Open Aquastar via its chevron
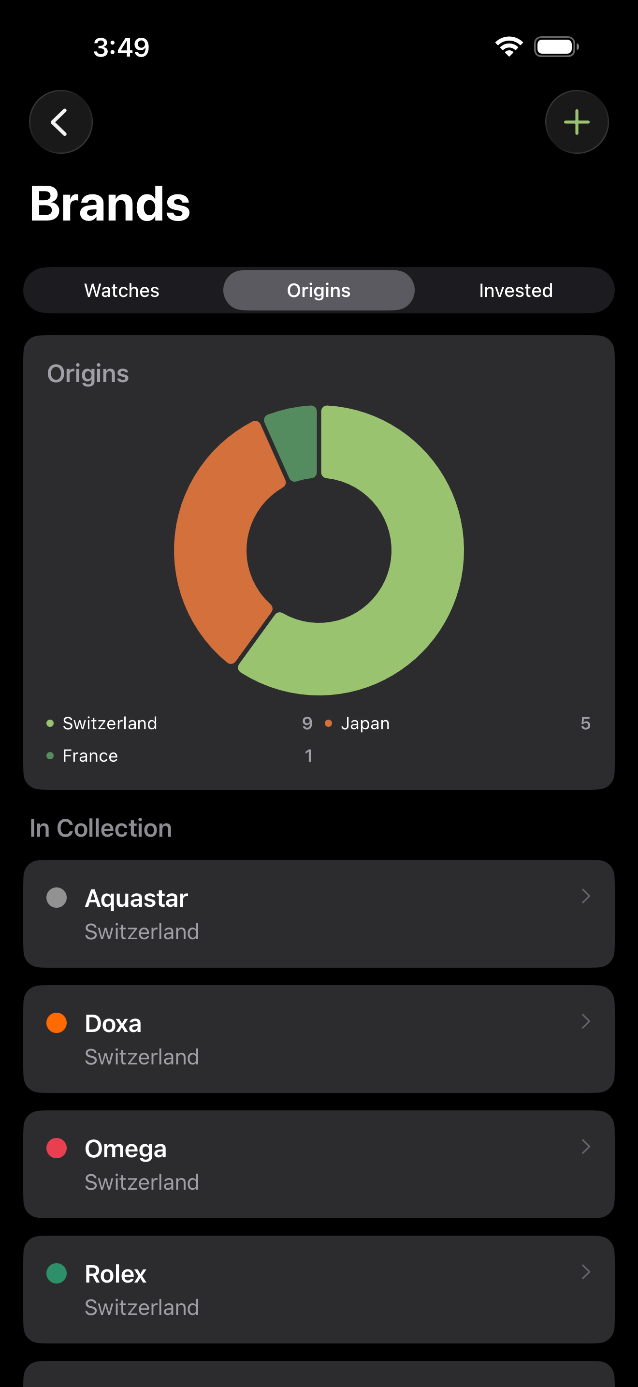The height and width of the screenshot is (1387, 638). click(x=586, y=896)
